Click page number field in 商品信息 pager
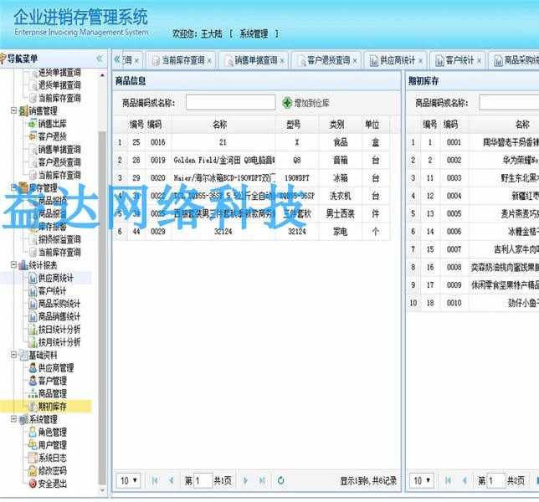Screen dimensions: 539x502 coord(203,480)
